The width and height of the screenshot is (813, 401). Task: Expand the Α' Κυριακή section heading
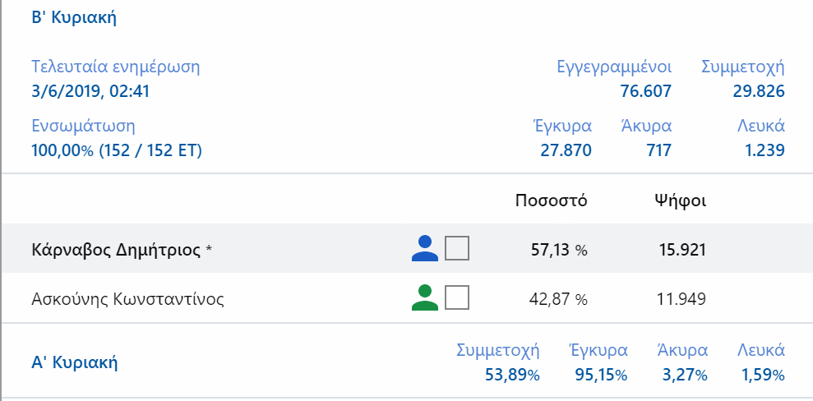74,362
